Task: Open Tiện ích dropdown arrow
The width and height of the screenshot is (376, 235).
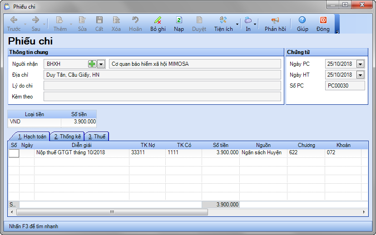Action: point(237,24)
